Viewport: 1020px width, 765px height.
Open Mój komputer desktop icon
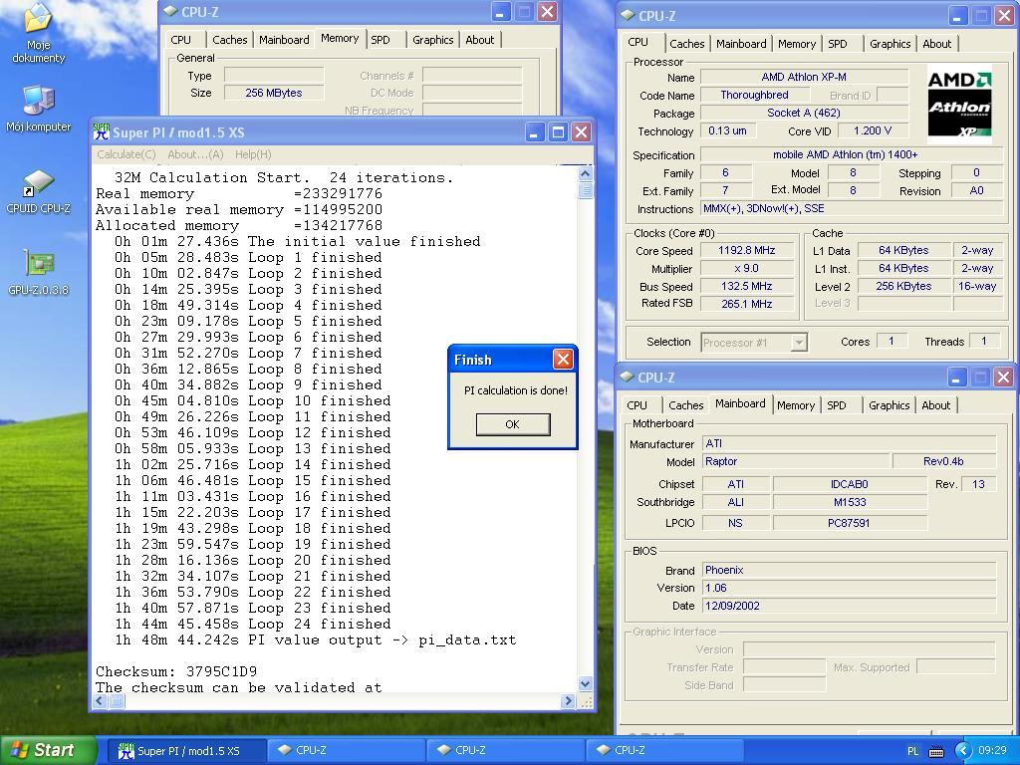pos(38,108)
